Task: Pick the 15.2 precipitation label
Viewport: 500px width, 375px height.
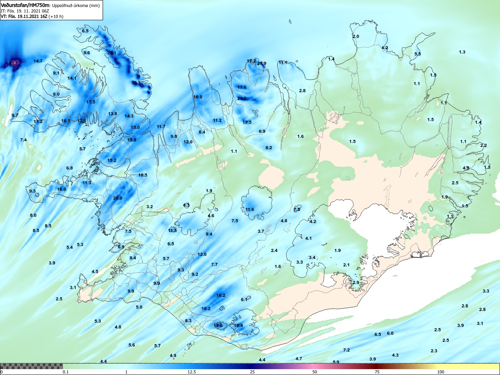Action: tap(112, 160)
